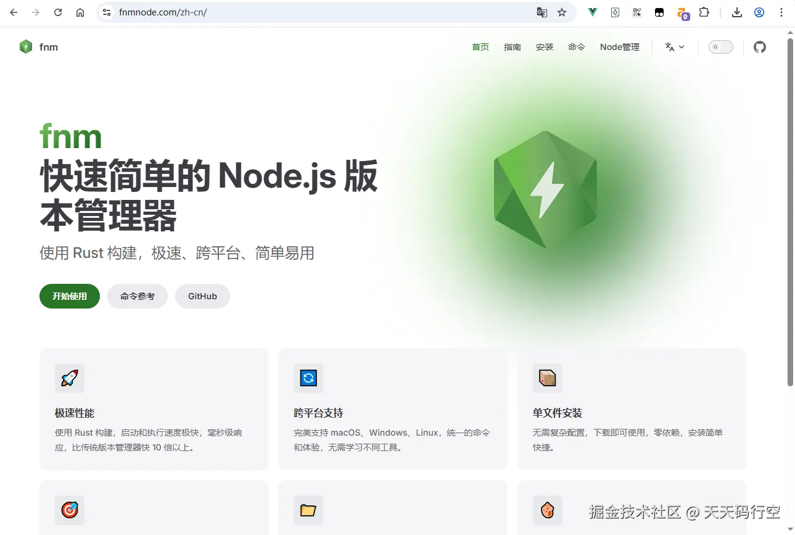
Task: Click the 使用 Rust 构建，极速、跨平台 tagline
Action: tap(177, 253)
